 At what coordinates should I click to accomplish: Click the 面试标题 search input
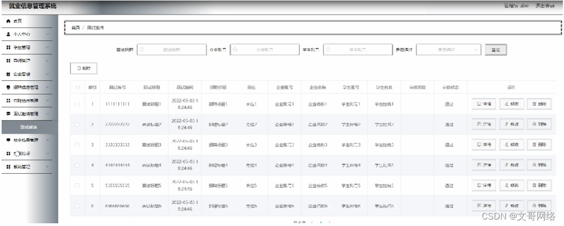(x=172, y=50)
